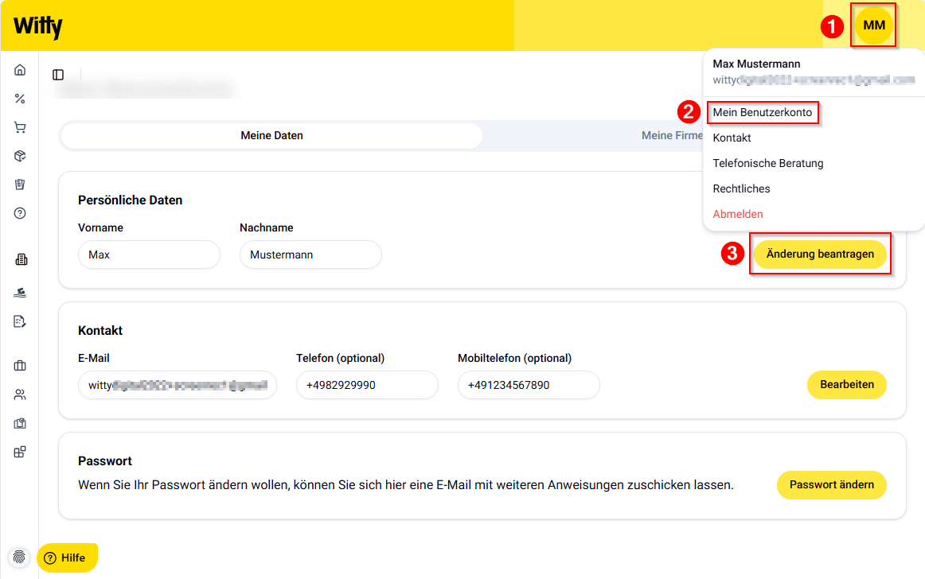
Task: Click the Vorname field with Max
Action: click(x=149, y=255)
